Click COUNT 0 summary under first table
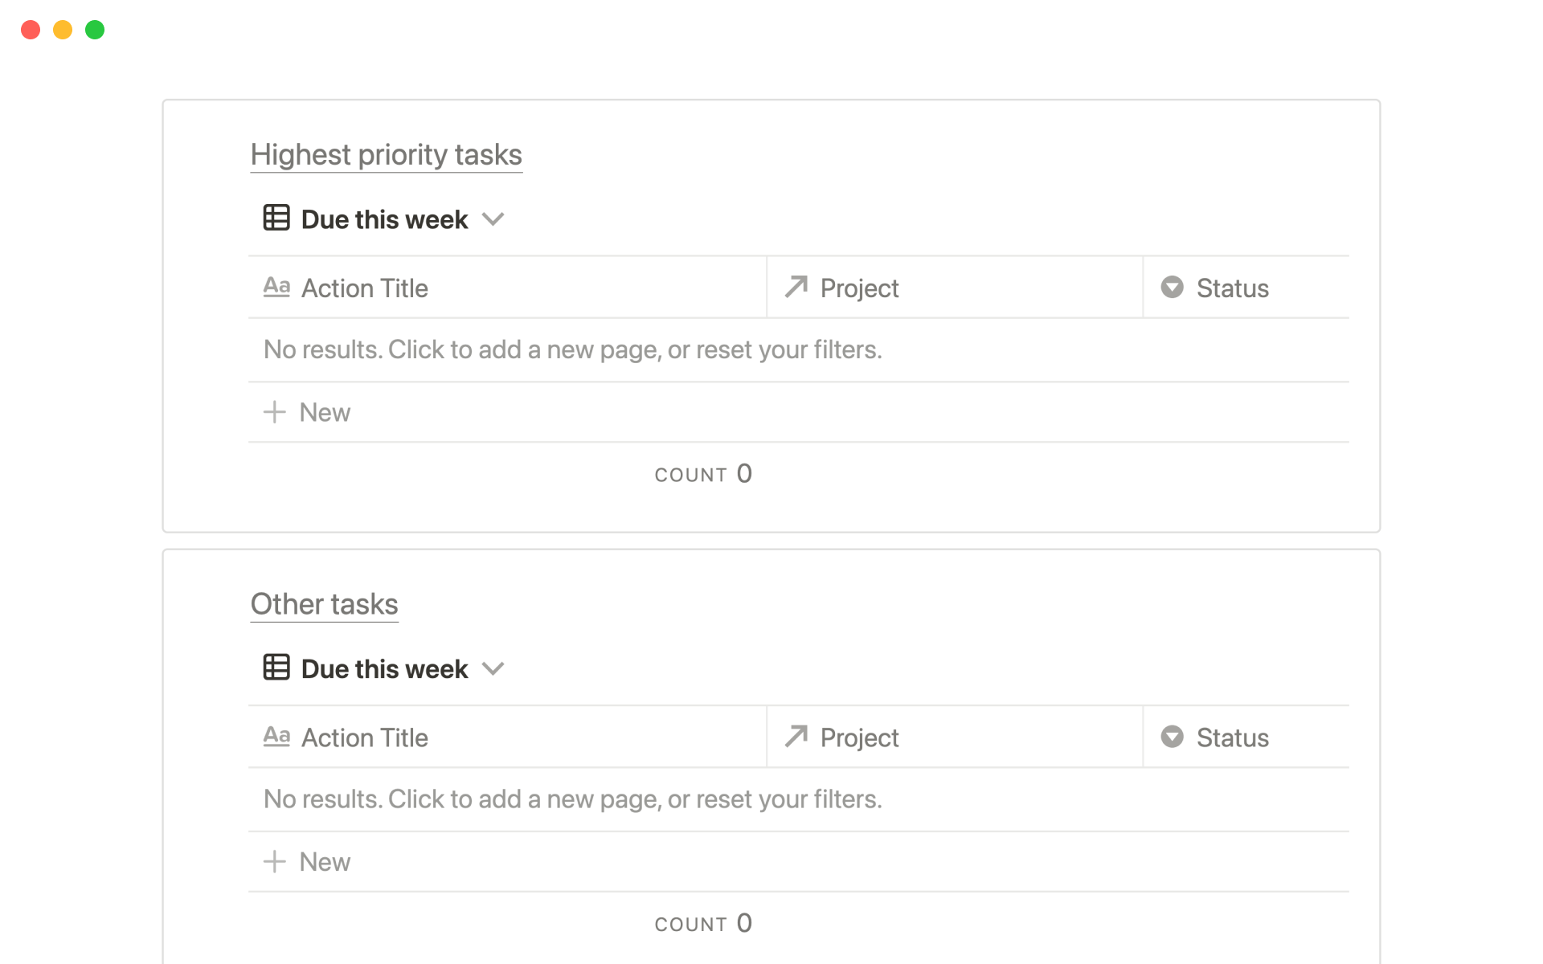This screenshot has height=964, width=1543. pyautogui.click(x=703, y=474)
